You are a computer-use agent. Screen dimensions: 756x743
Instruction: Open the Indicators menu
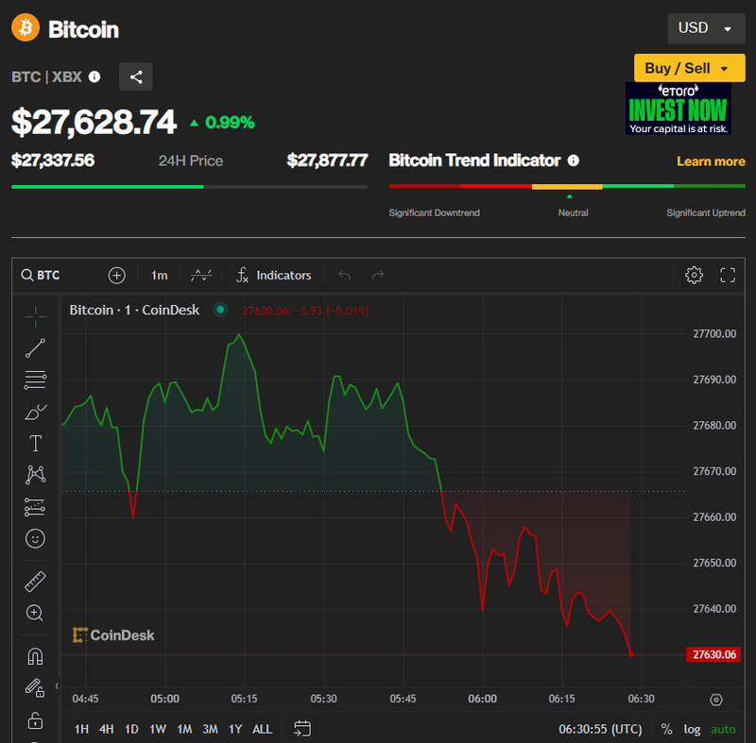(x=273, y=275)
